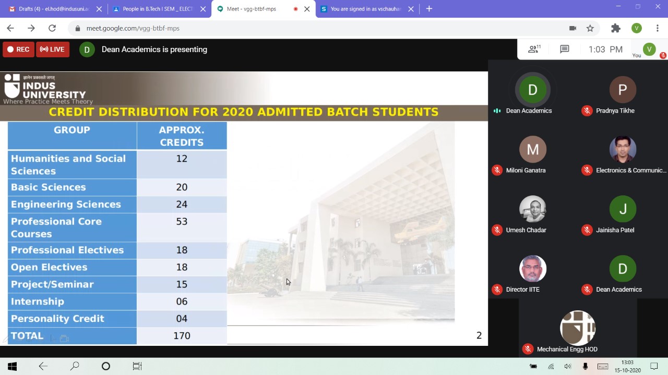Toggle system volume speaker icon in tray
The height and width of the screenshot is (375, 668).
pyautogui.click(x=568, y=366)
